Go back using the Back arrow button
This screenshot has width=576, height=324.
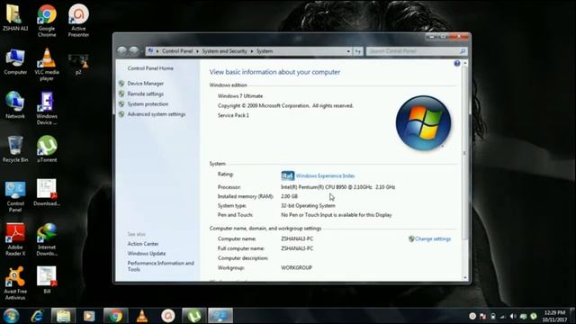click(122, 51)
